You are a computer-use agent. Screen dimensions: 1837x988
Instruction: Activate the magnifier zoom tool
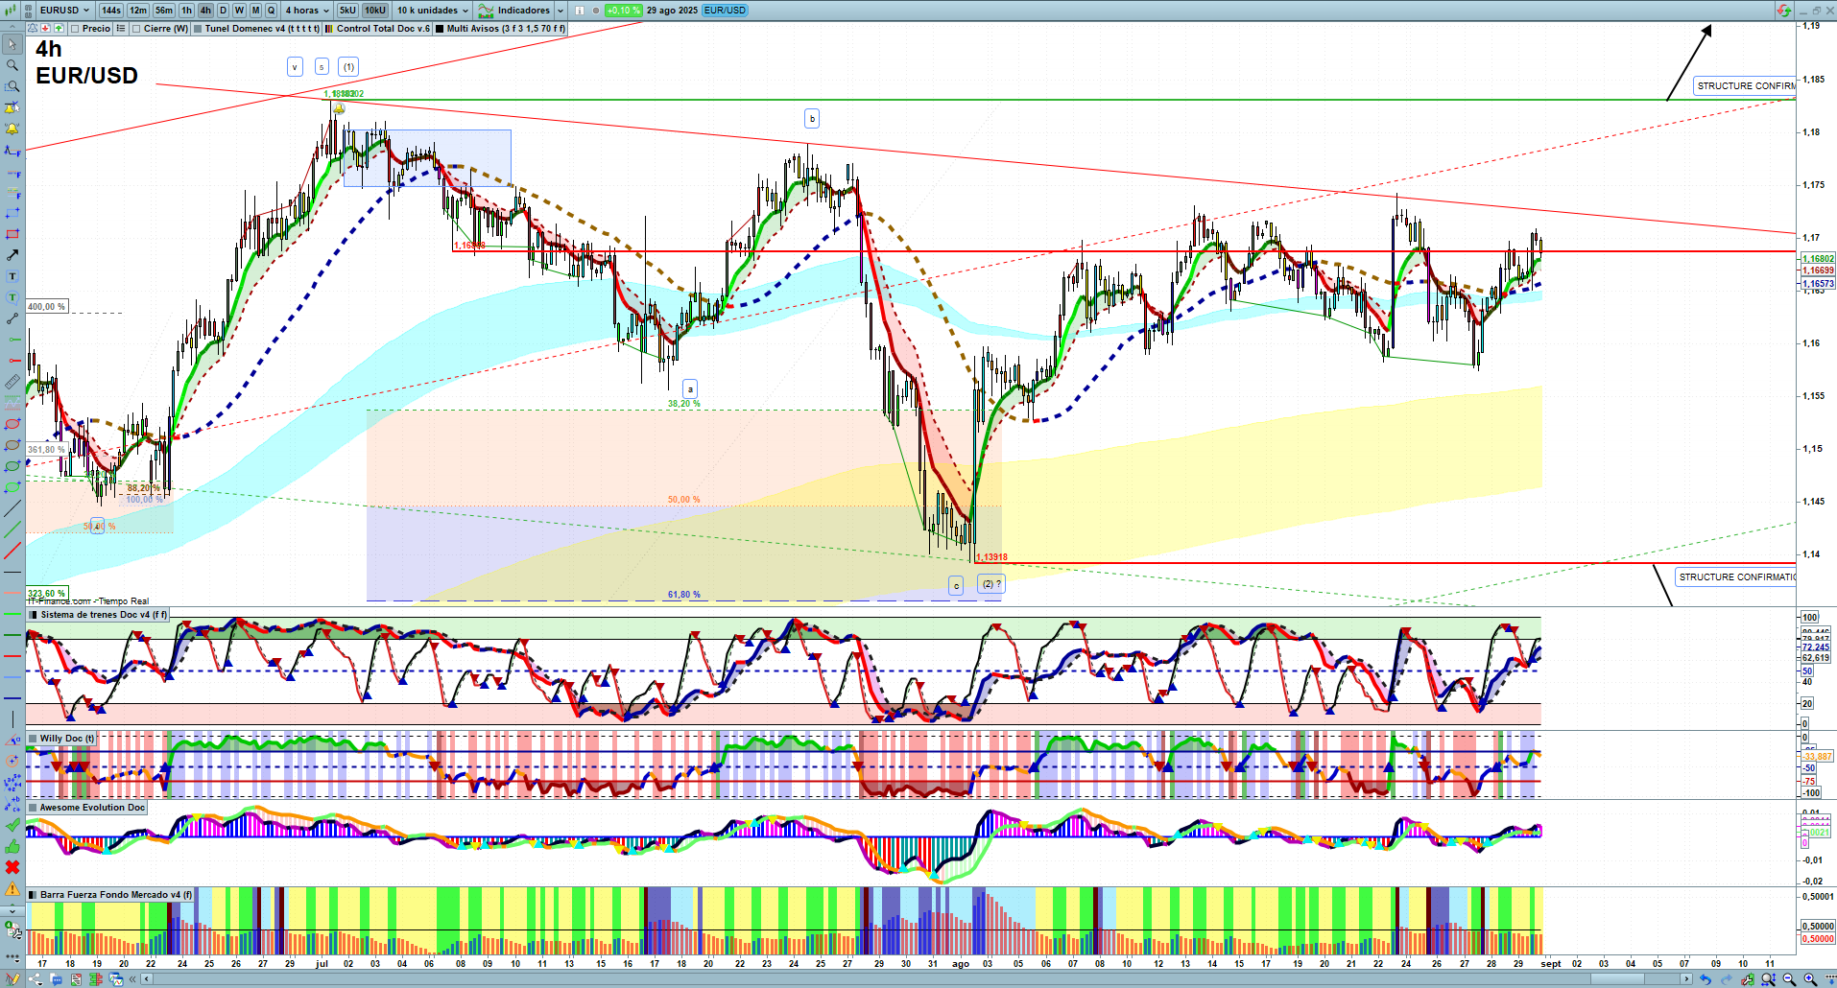[12, 65]
